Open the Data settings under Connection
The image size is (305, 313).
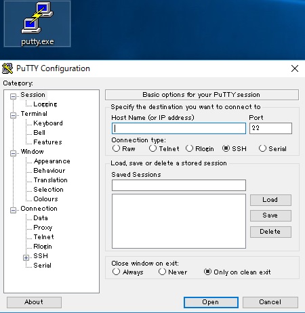click(x=41, y=218)
